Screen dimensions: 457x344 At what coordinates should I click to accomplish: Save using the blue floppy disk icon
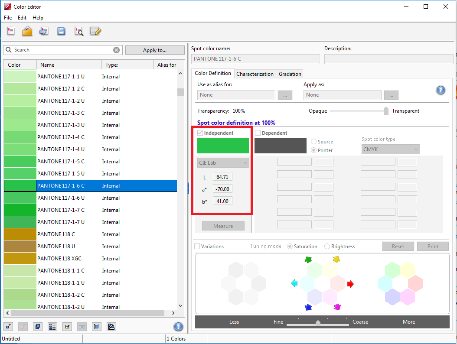pyautogui.click(x=61, y=31)
